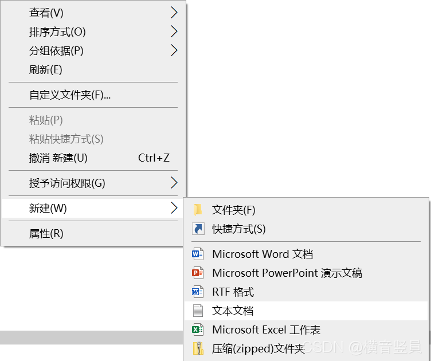The width and height of the screenshot is (431, 361).
Task: Click the Excel icon beside Microsoft Excel 工作表
Action: 198,329
